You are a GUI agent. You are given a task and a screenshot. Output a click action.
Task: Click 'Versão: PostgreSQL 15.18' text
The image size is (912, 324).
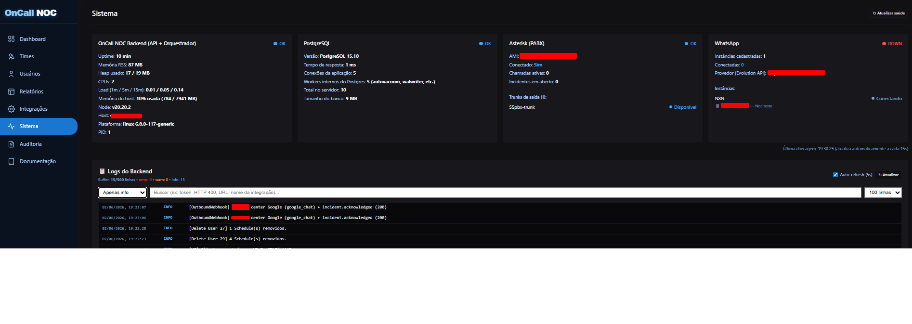331,56
